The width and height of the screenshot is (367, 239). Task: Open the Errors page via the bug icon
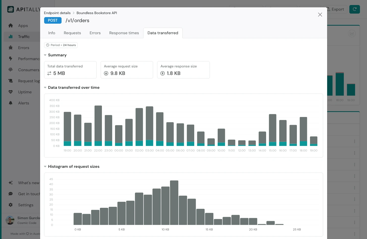11,48
